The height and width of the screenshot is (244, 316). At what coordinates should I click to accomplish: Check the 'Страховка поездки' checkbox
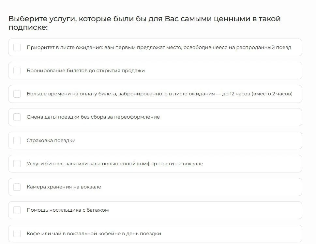coord(17,140)
